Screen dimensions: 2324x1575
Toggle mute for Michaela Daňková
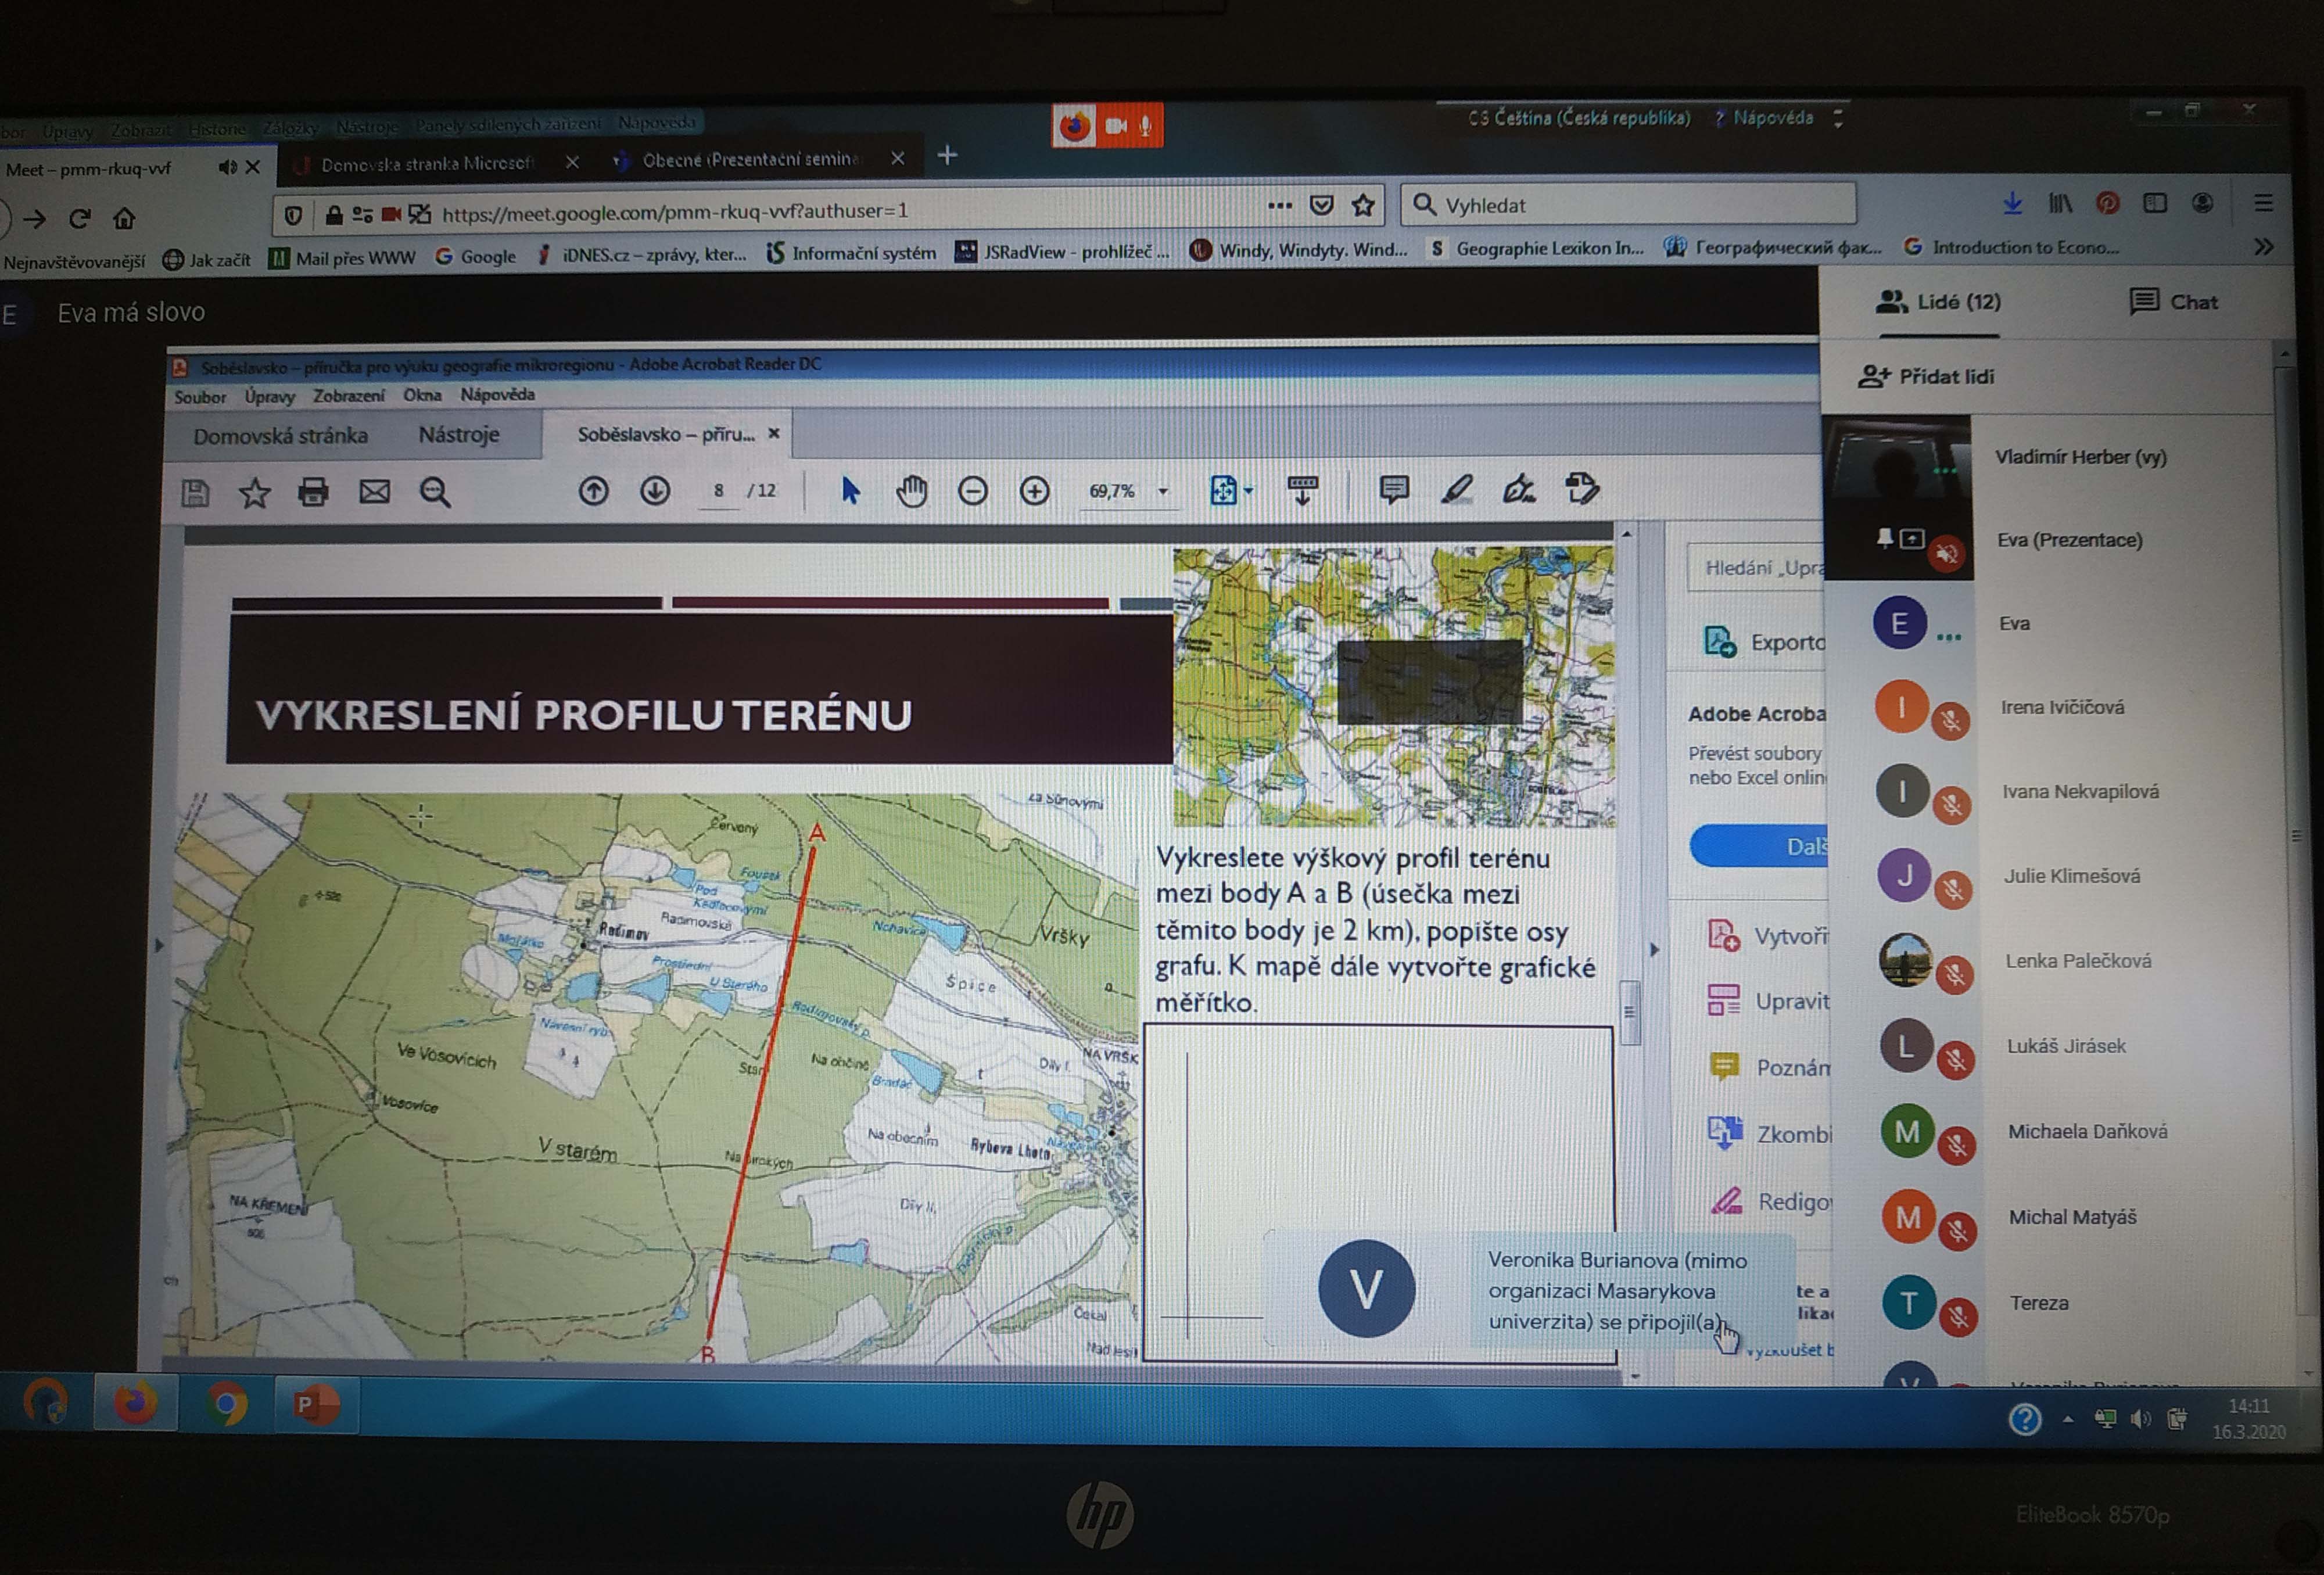pyautogui.click(x=1957, y=1146)
